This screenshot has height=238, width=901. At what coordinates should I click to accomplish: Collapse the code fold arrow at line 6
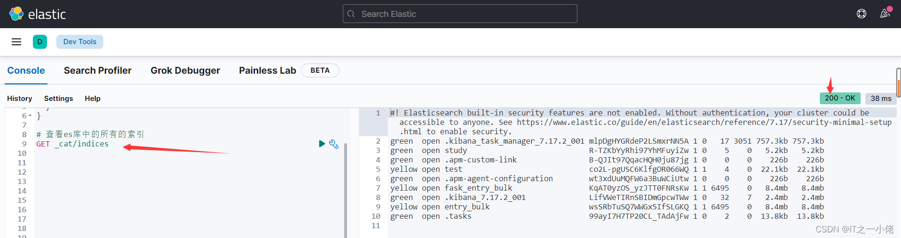click(x=30, y=115)
